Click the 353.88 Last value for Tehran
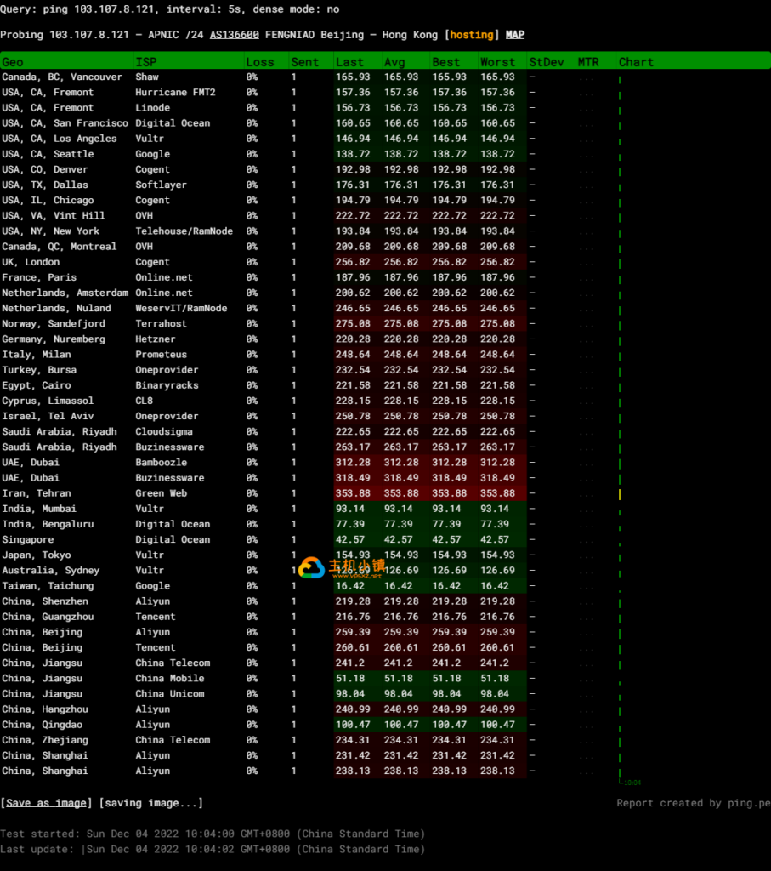This screenshot has height=871, width=771. (x=353, y=493)
